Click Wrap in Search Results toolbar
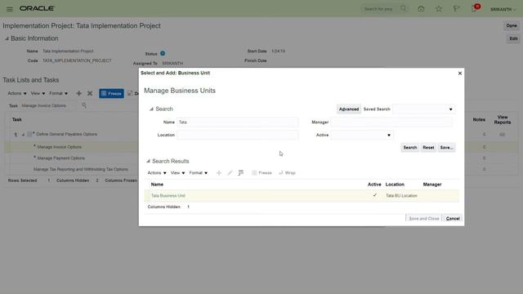 pyautogui.click(x=287, y=172)
